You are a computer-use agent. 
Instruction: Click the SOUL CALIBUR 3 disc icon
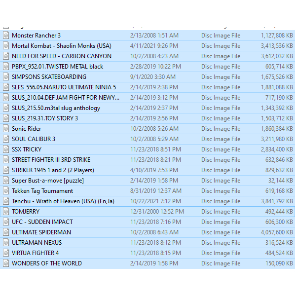point(6,139)
